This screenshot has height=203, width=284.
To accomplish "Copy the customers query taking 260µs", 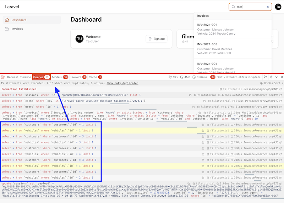I will 203,136.
